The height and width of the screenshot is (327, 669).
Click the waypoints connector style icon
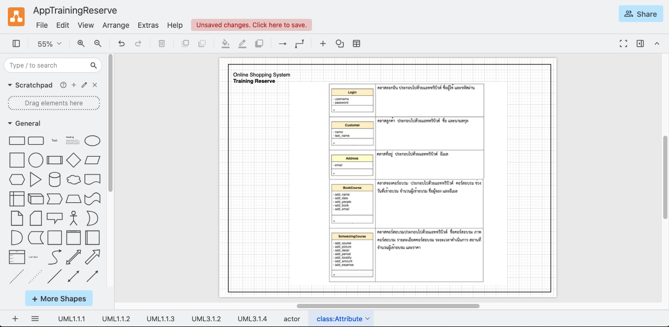point(299,44)
